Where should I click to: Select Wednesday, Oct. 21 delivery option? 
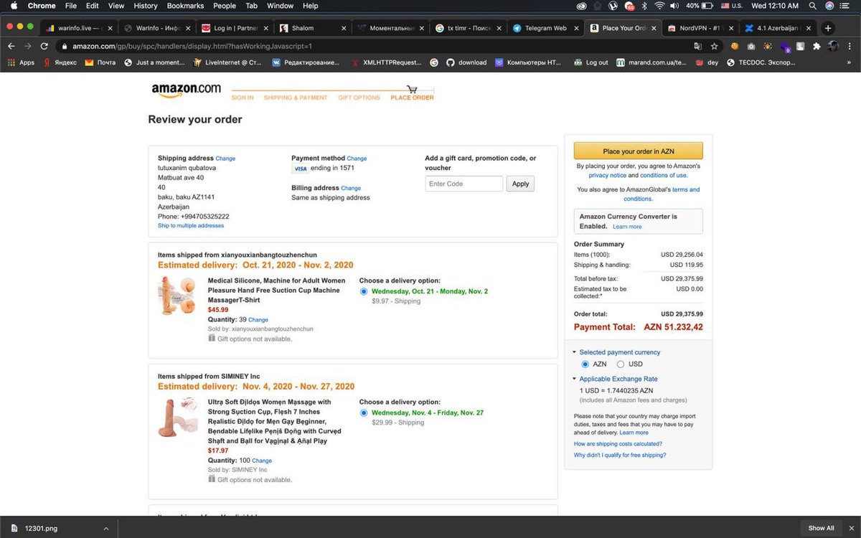364,291
